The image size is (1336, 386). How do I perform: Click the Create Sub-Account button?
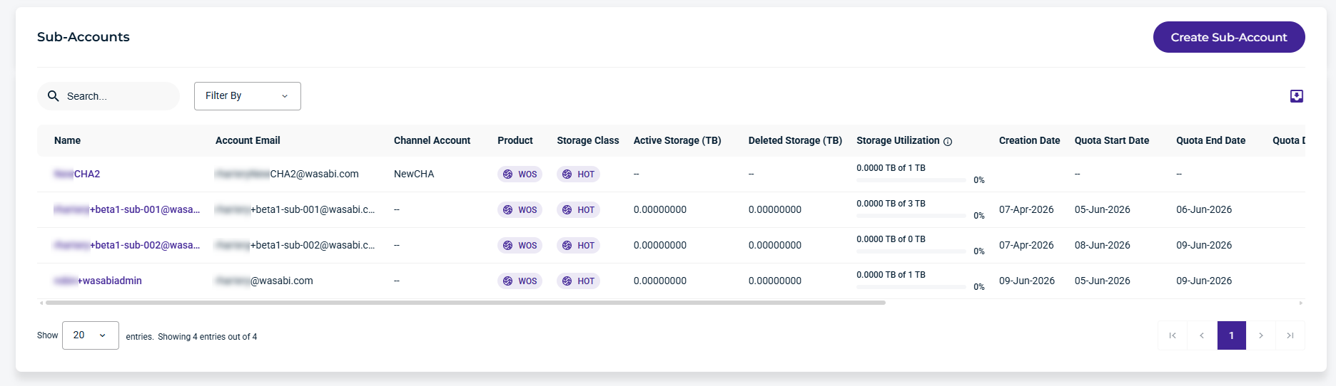click(x=1229, y=37)
